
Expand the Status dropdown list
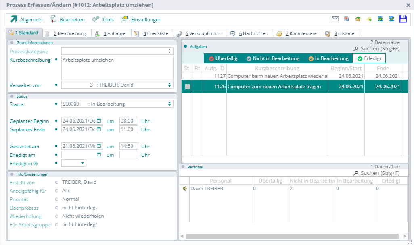pyautogui.click(x=169, y=104)
